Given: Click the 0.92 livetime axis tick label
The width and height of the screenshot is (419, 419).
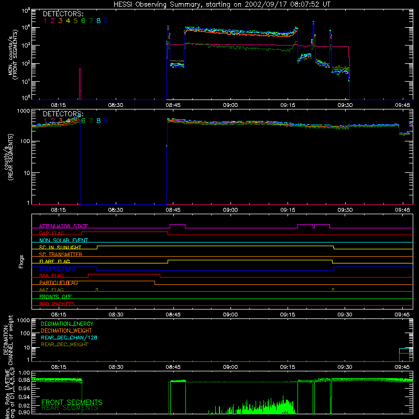Looking at the screenshot, I should coord(24,405).
